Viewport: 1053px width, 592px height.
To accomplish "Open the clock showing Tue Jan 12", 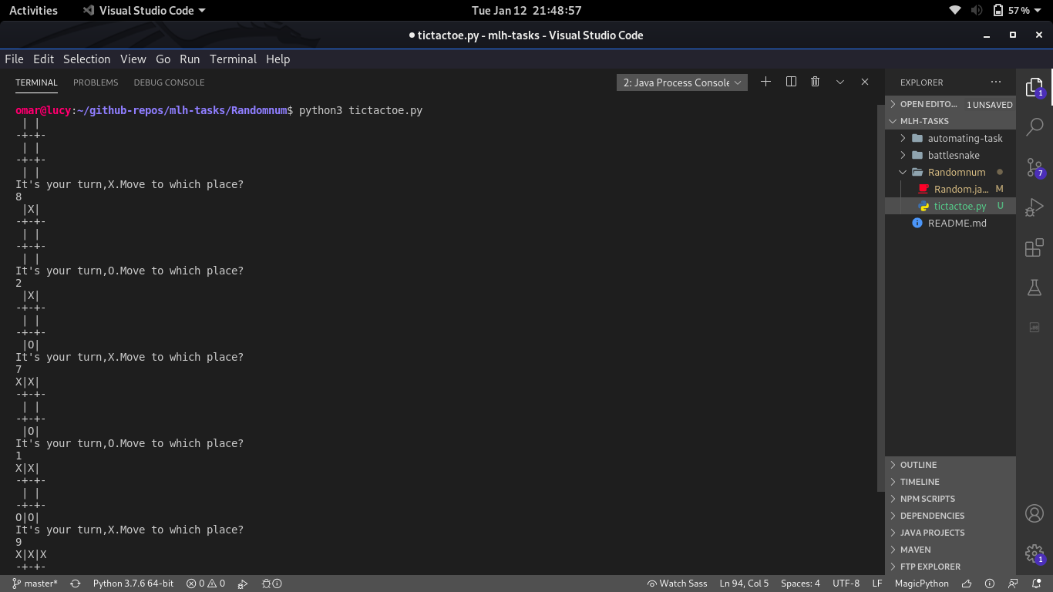I will click(526, 11).
